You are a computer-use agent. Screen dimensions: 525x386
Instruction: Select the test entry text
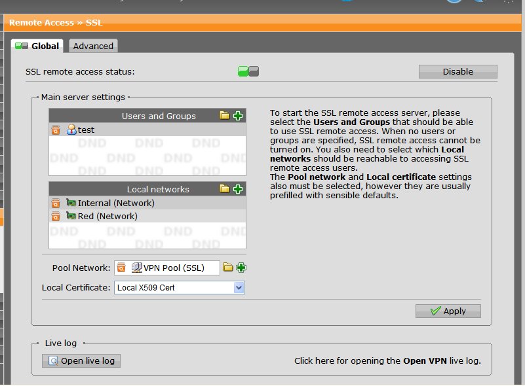point(86,130)
